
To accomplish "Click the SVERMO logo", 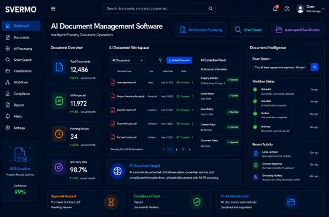I will pos(21,9).
